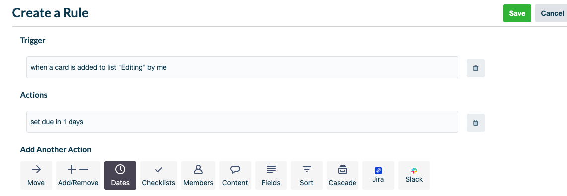Choose the Sort action category
The width and height of the screenshot is (567, 196).
[307, 175]
